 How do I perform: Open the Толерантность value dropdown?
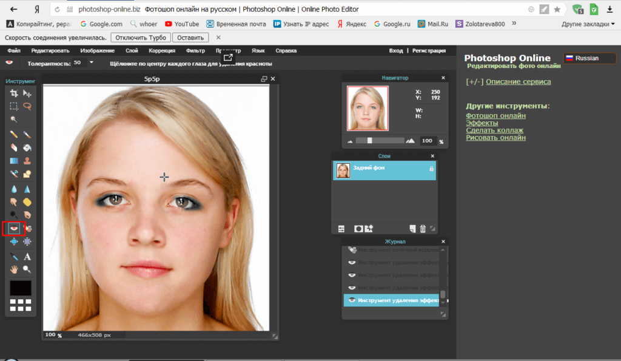(91, 62)
